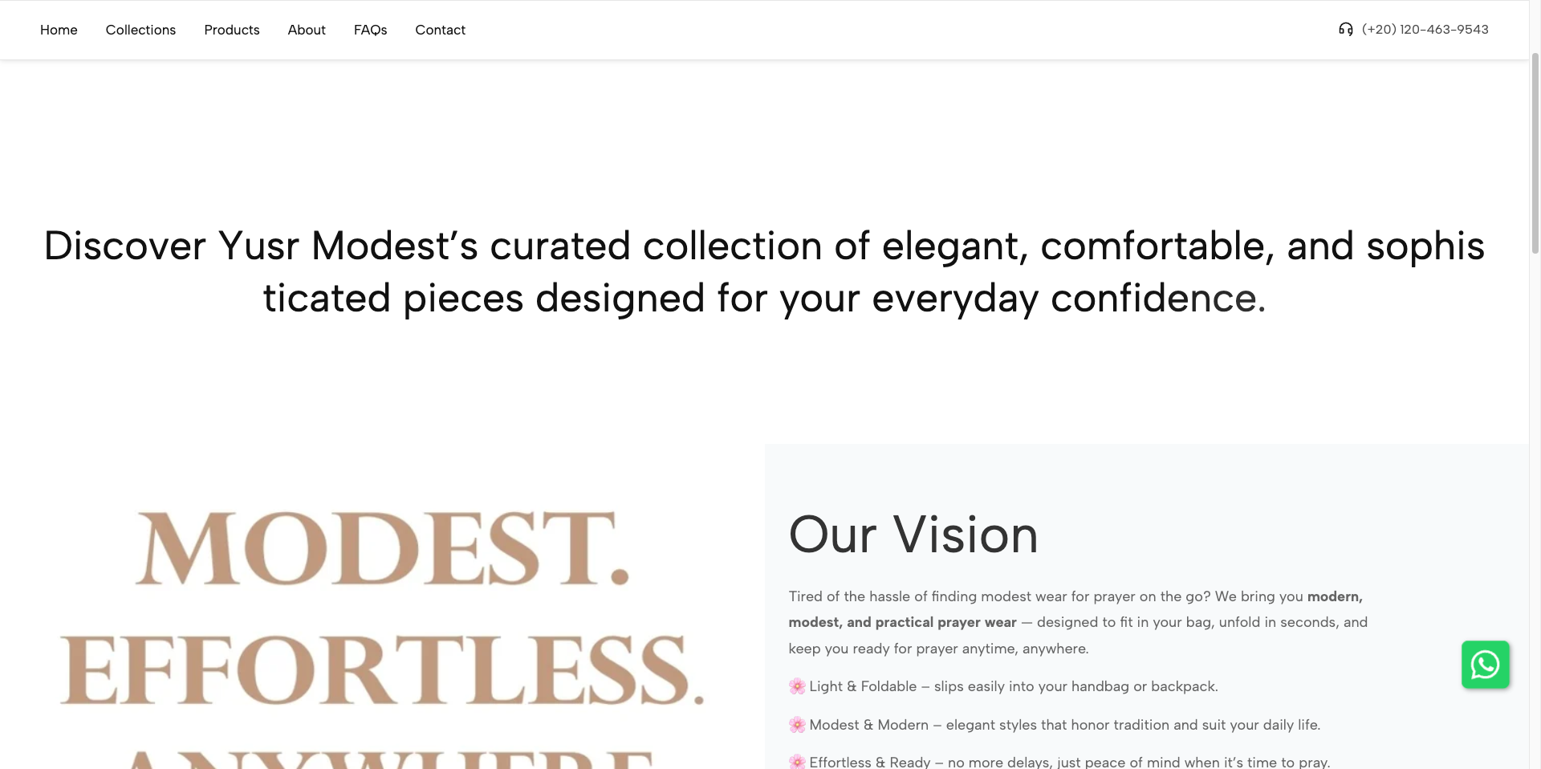Click flower emoji beside Effortless & Ready
Screen dimensions: 1541x769
coord(797,762)
